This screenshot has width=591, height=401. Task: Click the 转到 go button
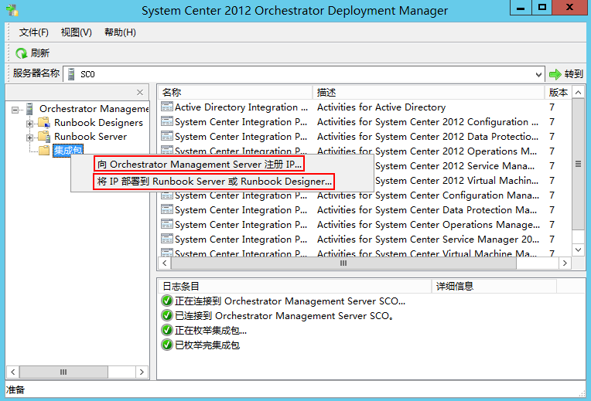(x=565, y=74)
